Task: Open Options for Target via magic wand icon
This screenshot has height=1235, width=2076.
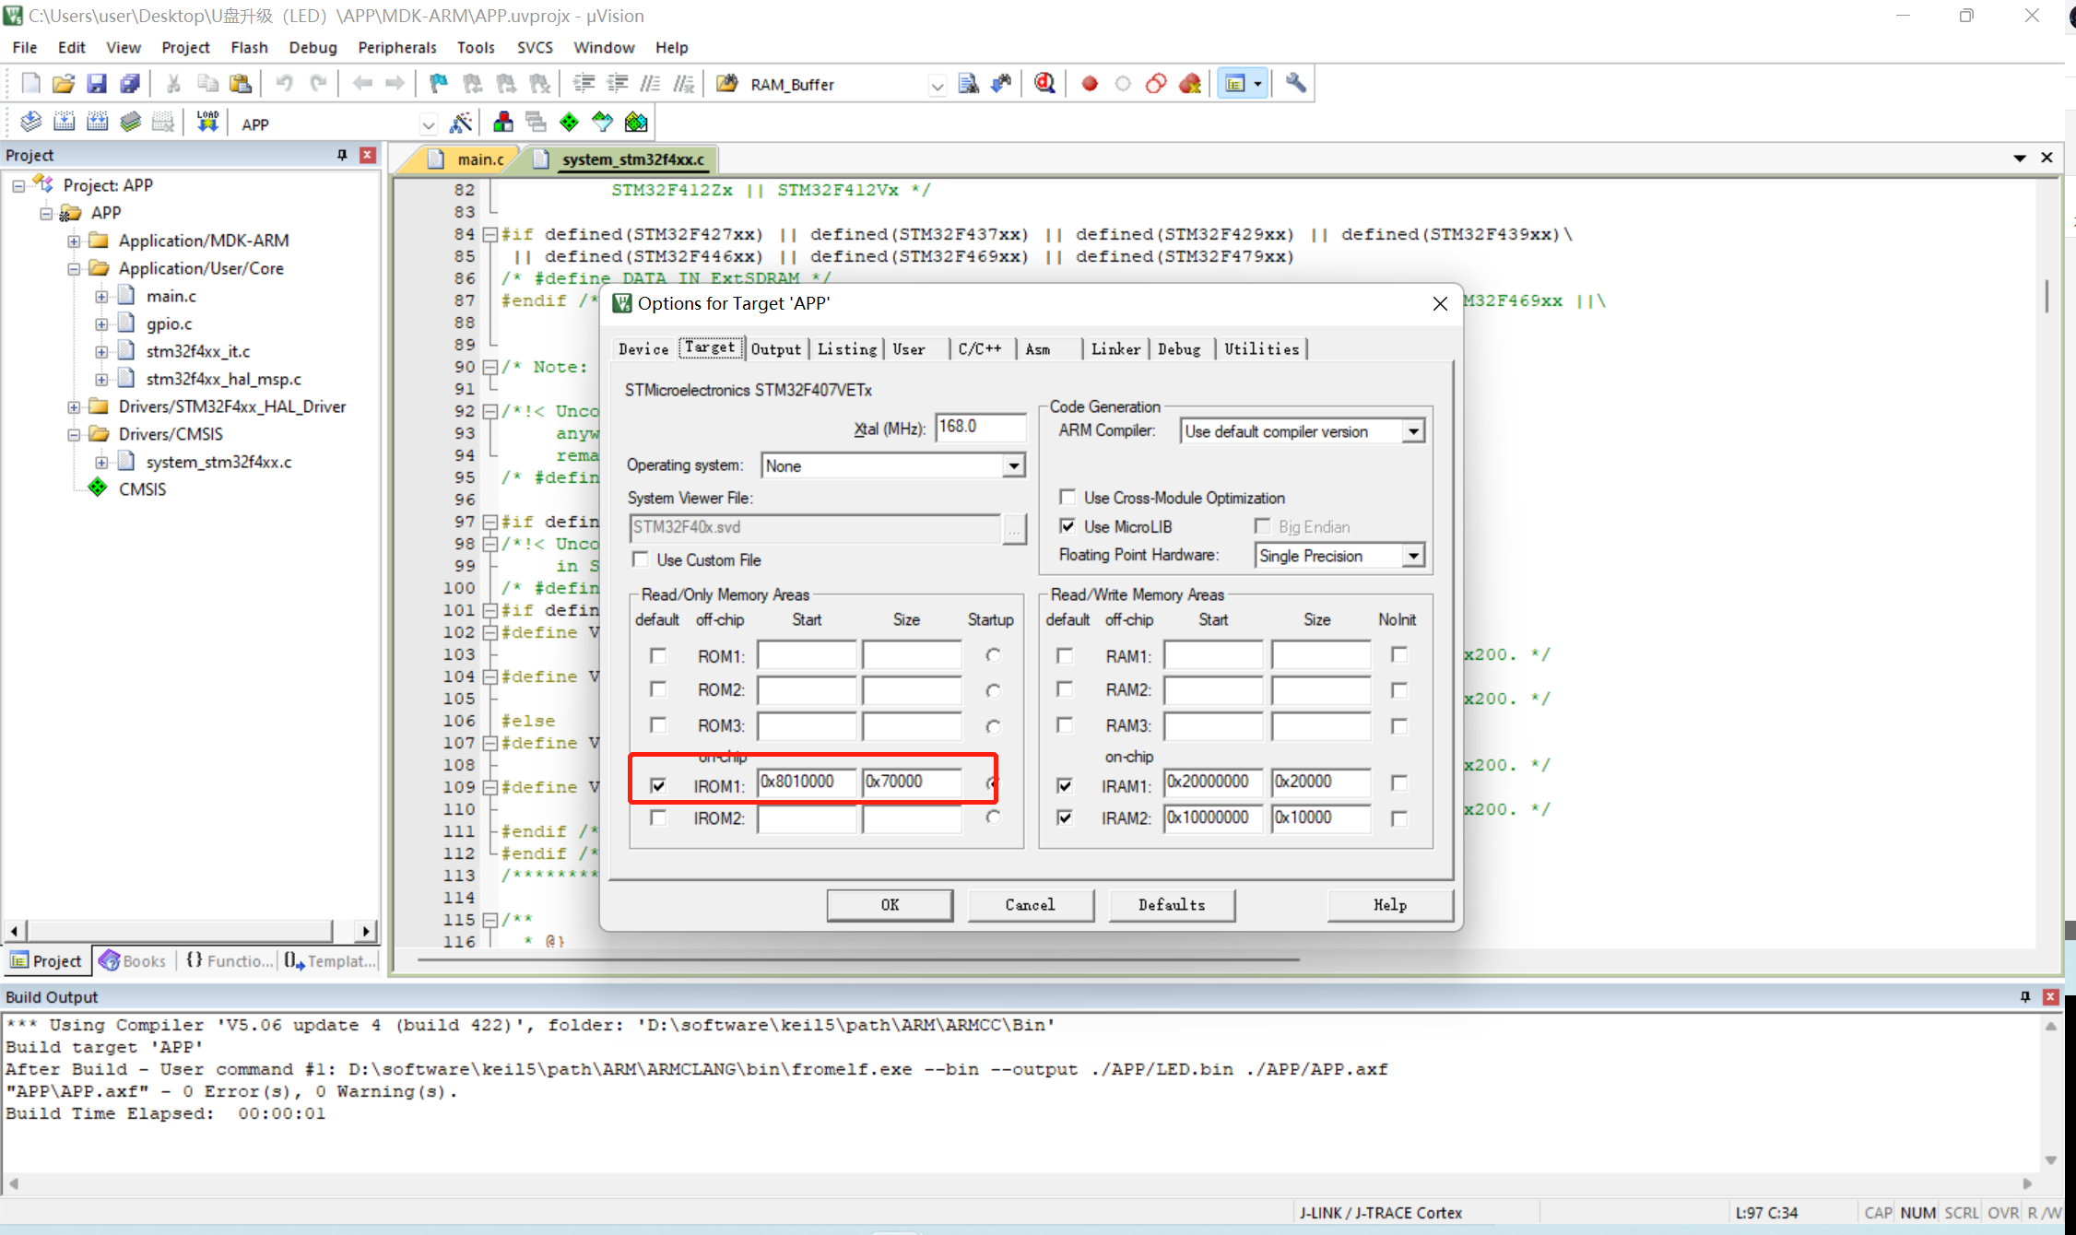Action: tap(462, 122)
